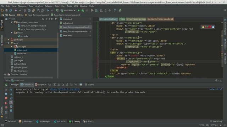Open the Refactor menu
227x127 pixels.
click(x=49, y=6)
